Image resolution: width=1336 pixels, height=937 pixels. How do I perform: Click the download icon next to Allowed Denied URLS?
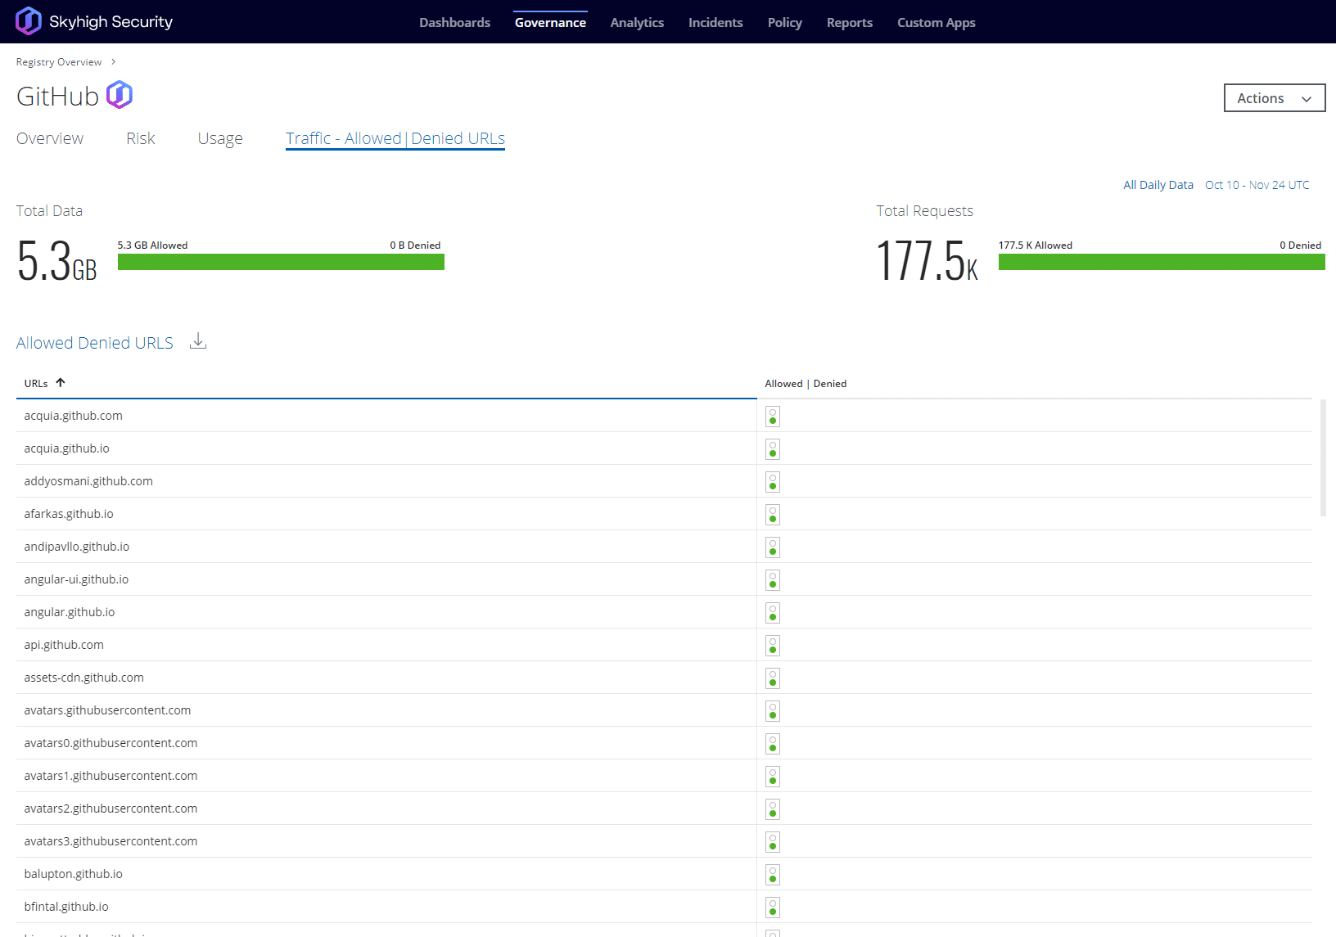[198, 341]
